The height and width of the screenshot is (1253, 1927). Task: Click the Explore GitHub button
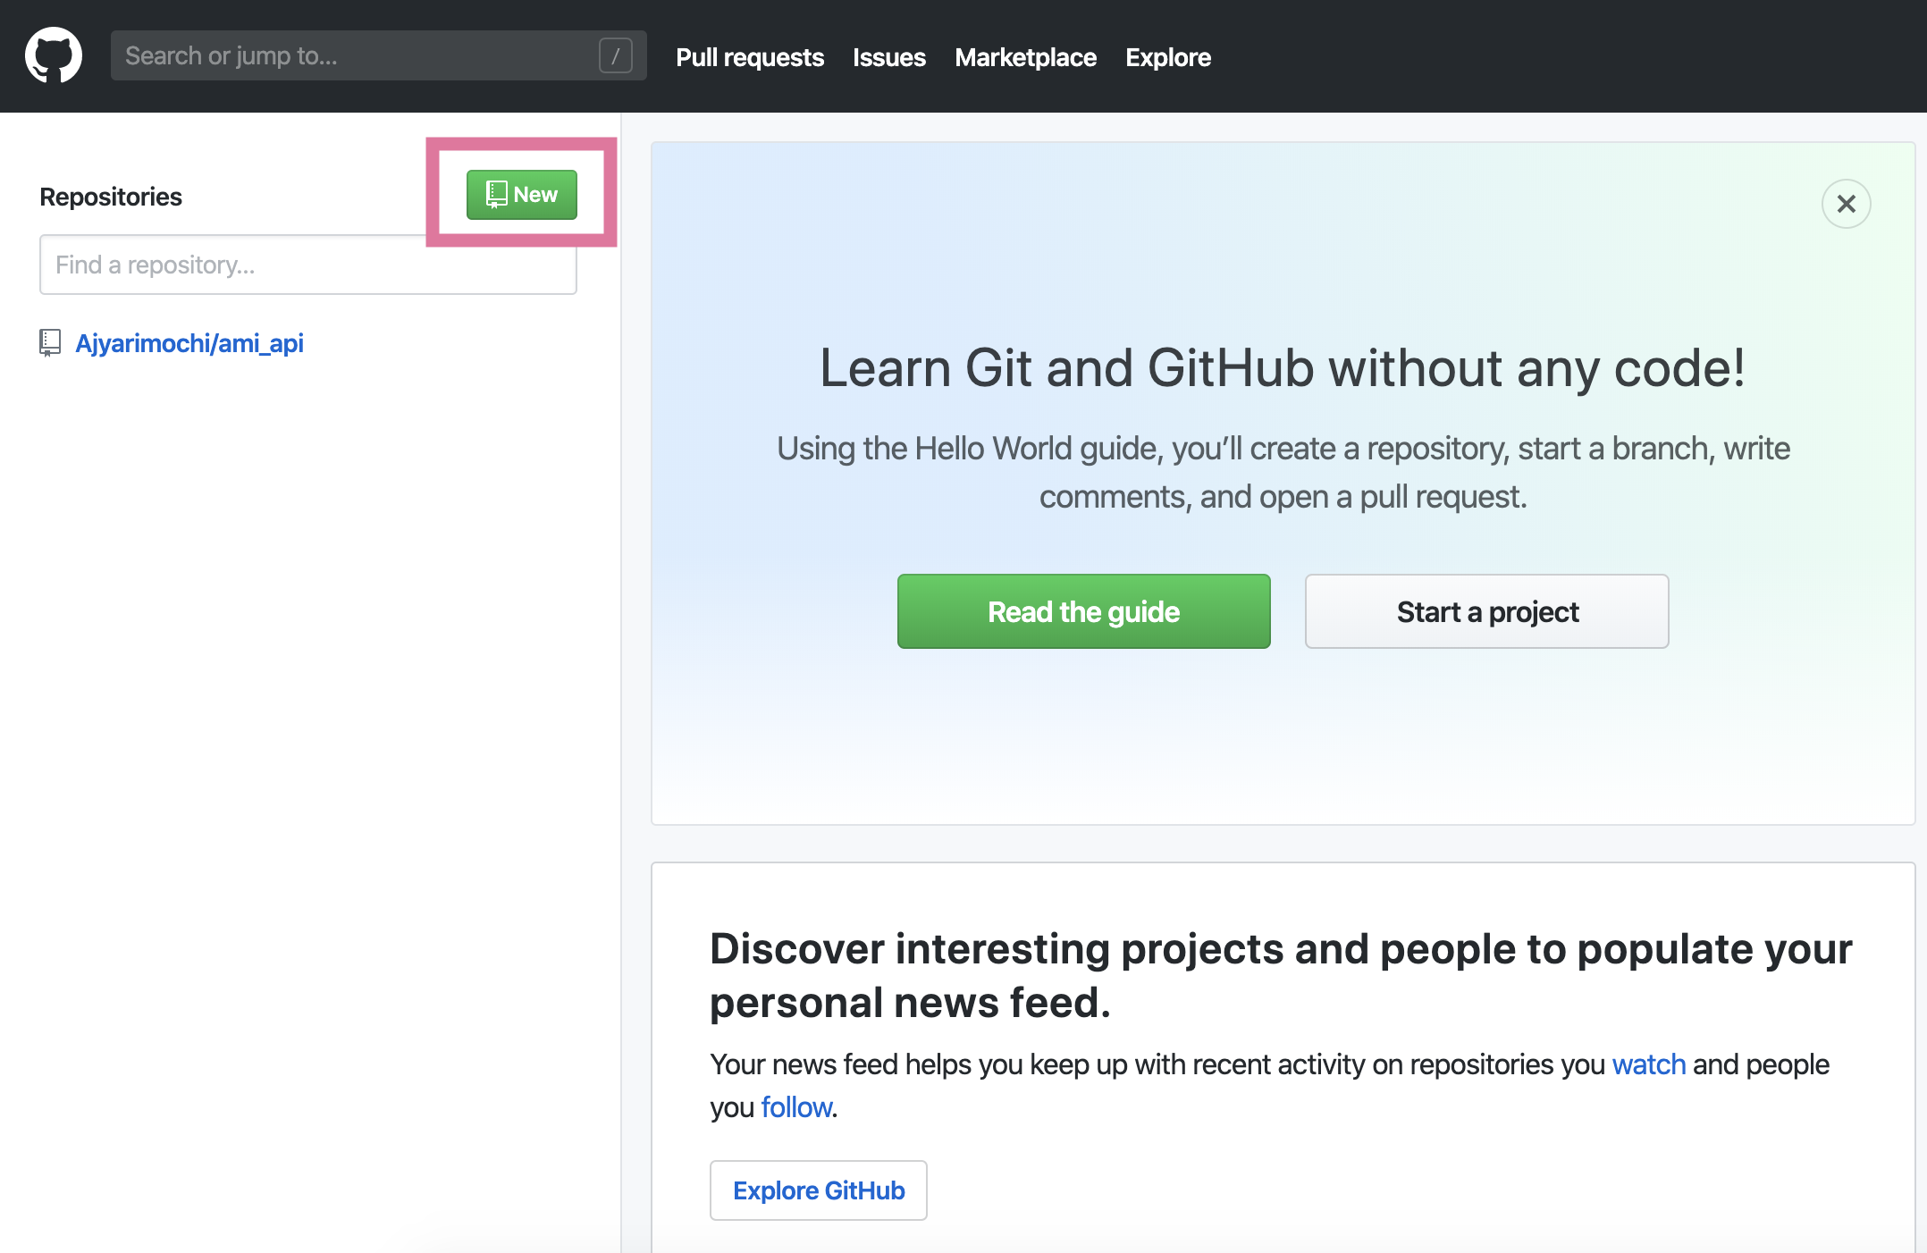[818, 1190]
